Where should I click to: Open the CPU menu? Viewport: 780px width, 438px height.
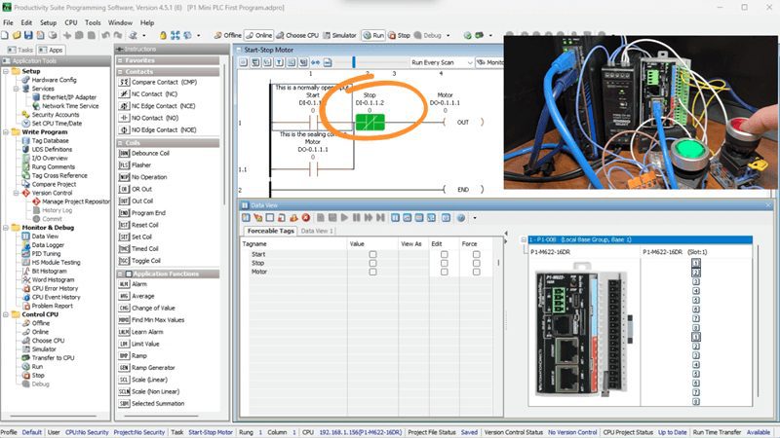pyautogui.click(x=70, y=20)
